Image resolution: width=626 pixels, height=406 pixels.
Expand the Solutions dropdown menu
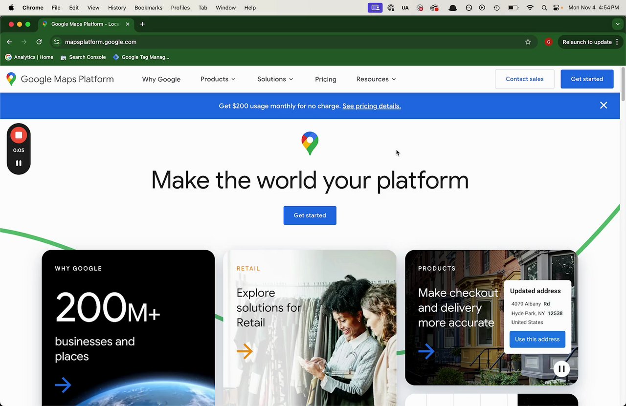pyautogui.click(x=275, y=79)
